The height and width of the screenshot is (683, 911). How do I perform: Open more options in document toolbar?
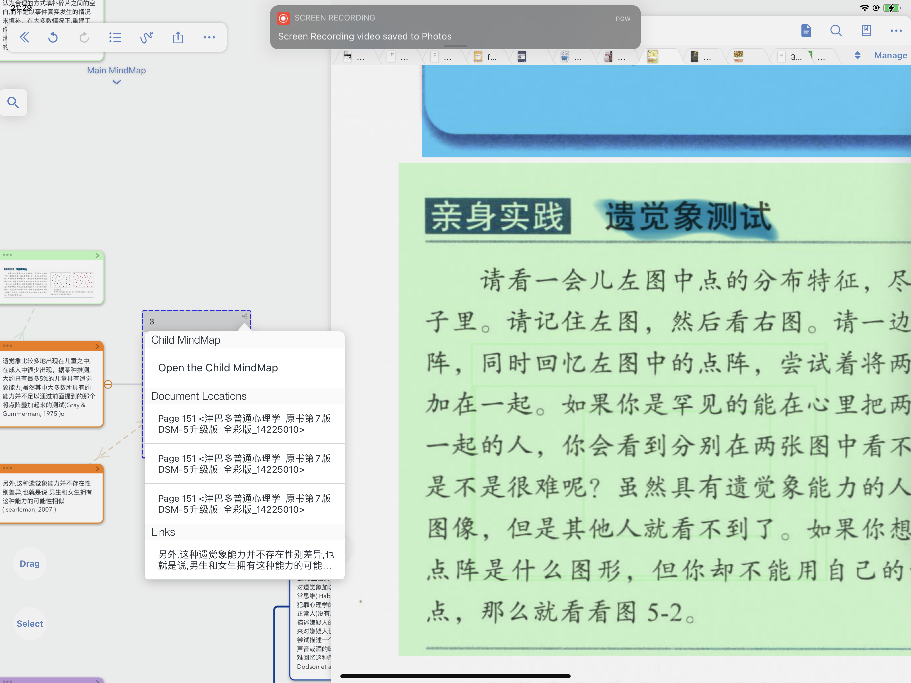896,30
